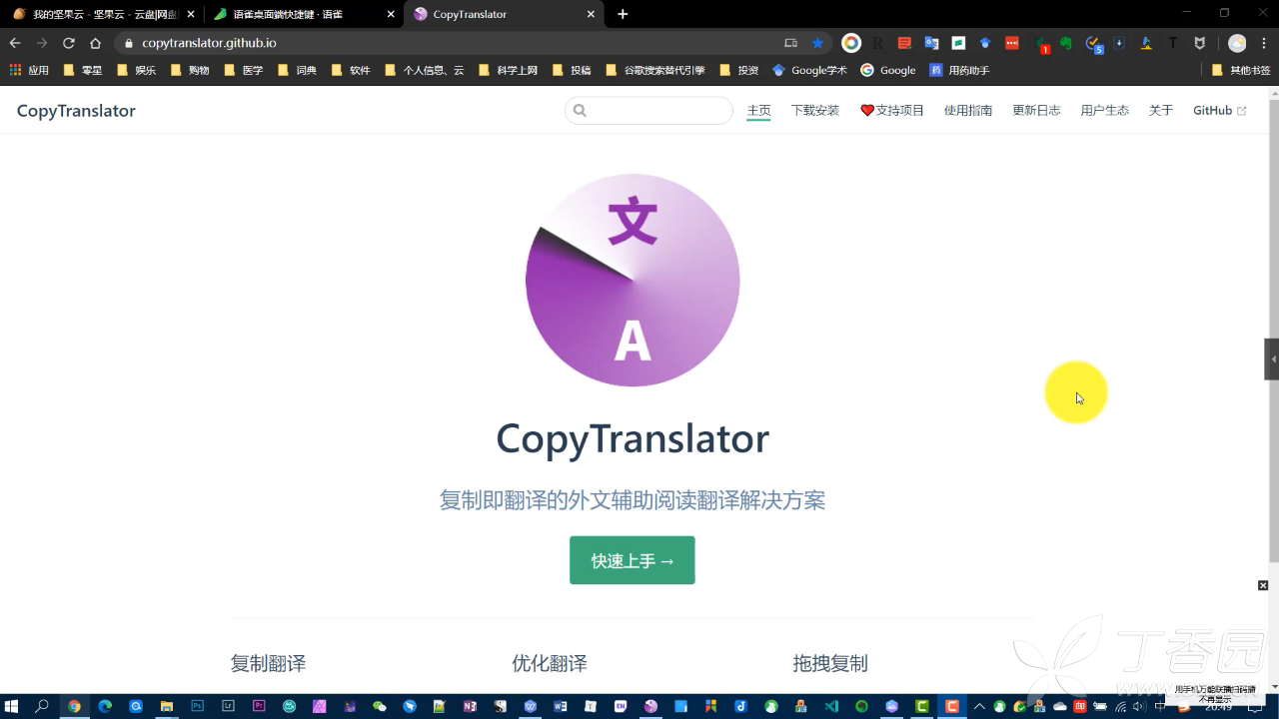Click the CopyTranslator circular logo image
This screenshot has height=719, width=1279.
tap(633, 281)
